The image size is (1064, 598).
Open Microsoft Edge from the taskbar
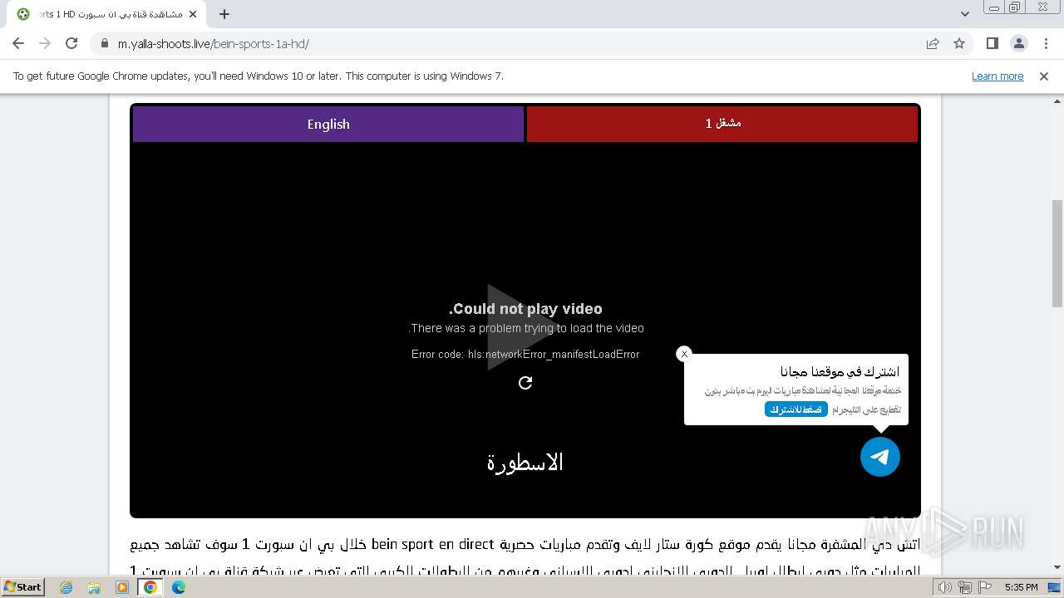click(x=179, y=587)
